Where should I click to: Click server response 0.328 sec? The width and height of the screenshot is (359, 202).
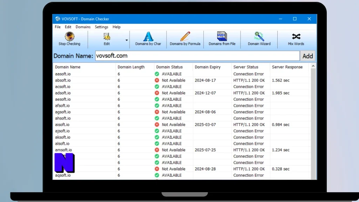[x=281, y=169]
